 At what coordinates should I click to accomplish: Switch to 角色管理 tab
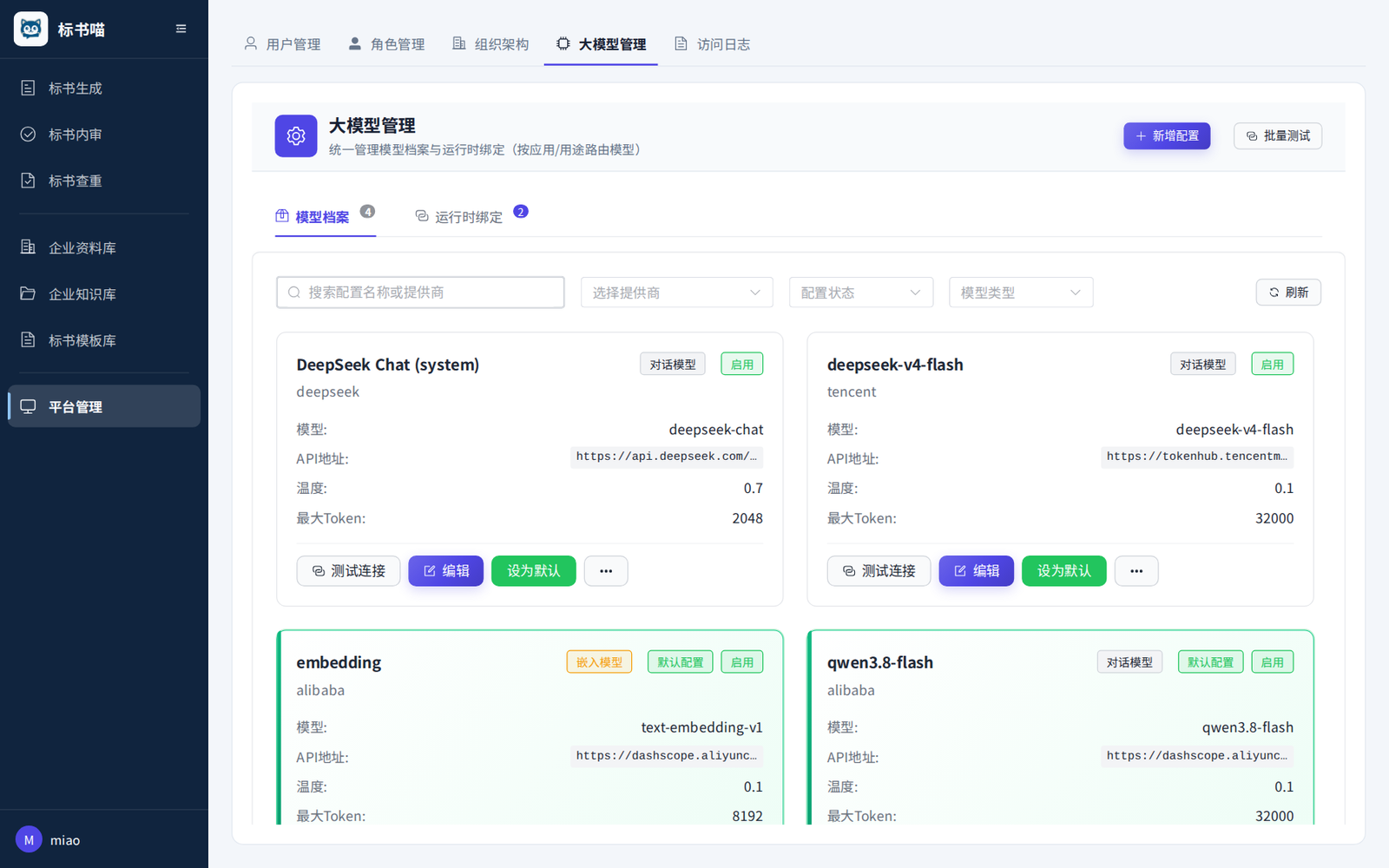386,44
